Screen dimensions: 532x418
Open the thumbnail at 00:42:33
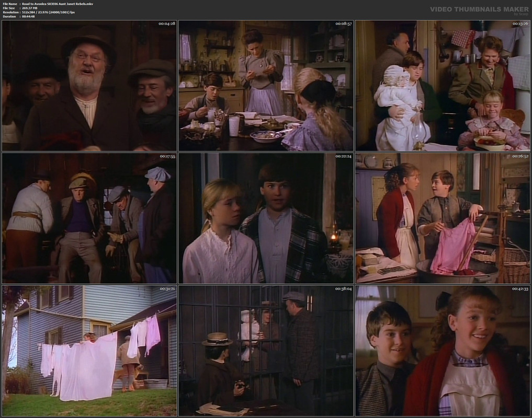443,351
